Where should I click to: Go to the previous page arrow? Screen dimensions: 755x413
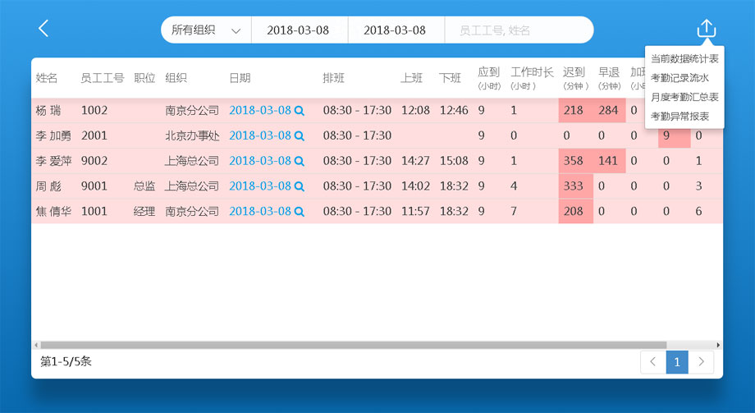point(652,362)
